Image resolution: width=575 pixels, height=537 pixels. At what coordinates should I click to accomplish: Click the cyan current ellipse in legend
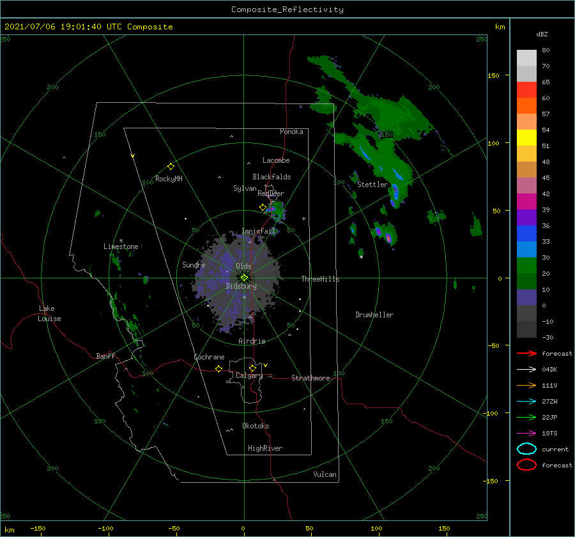[x=526, y=449]
